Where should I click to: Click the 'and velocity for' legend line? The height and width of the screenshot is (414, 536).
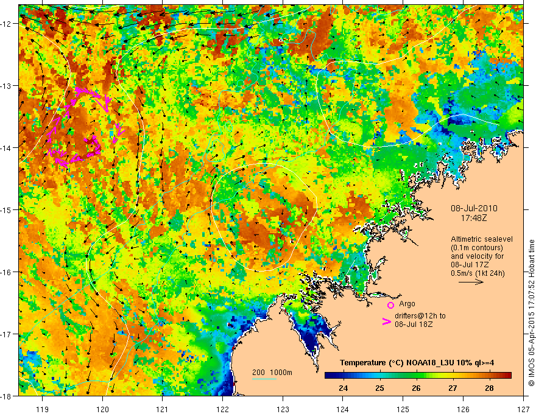[x=477, y=256]
